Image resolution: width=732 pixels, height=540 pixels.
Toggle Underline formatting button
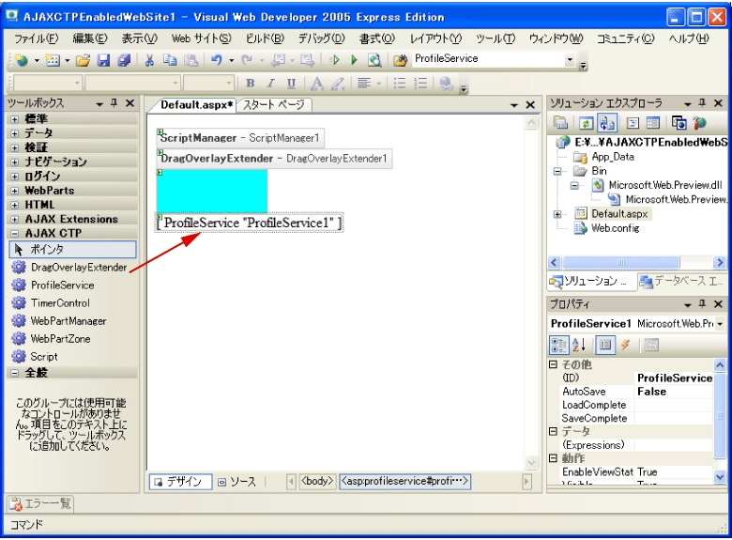[291, 84]
